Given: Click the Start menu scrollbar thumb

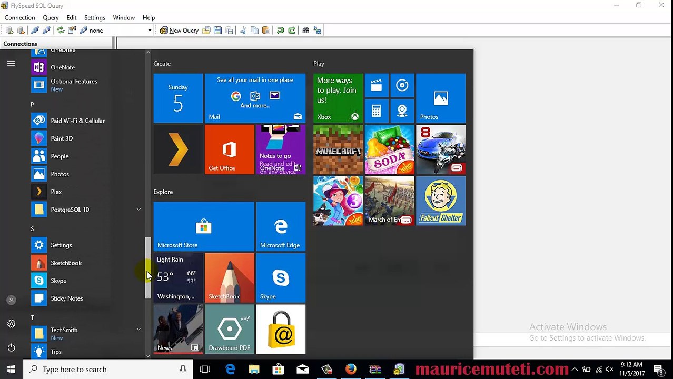Looking at the screenshot, I should tap(148, 268).
